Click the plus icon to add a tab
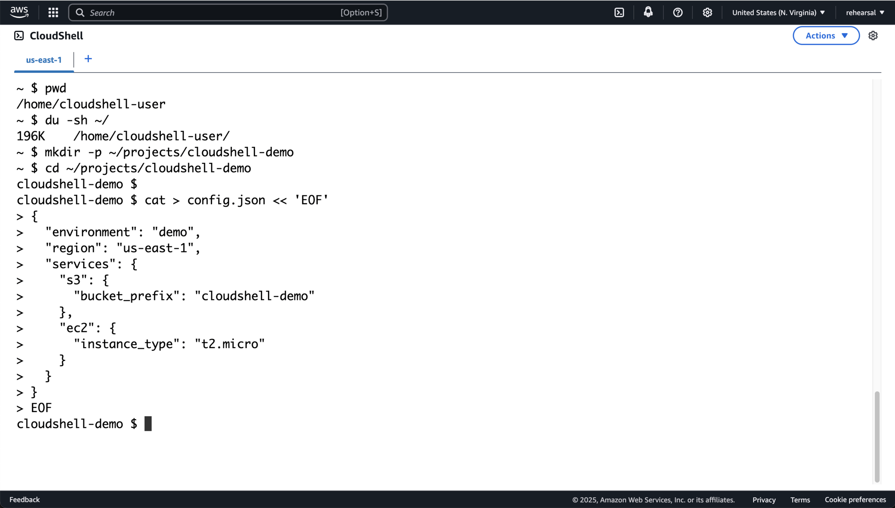 88,59
